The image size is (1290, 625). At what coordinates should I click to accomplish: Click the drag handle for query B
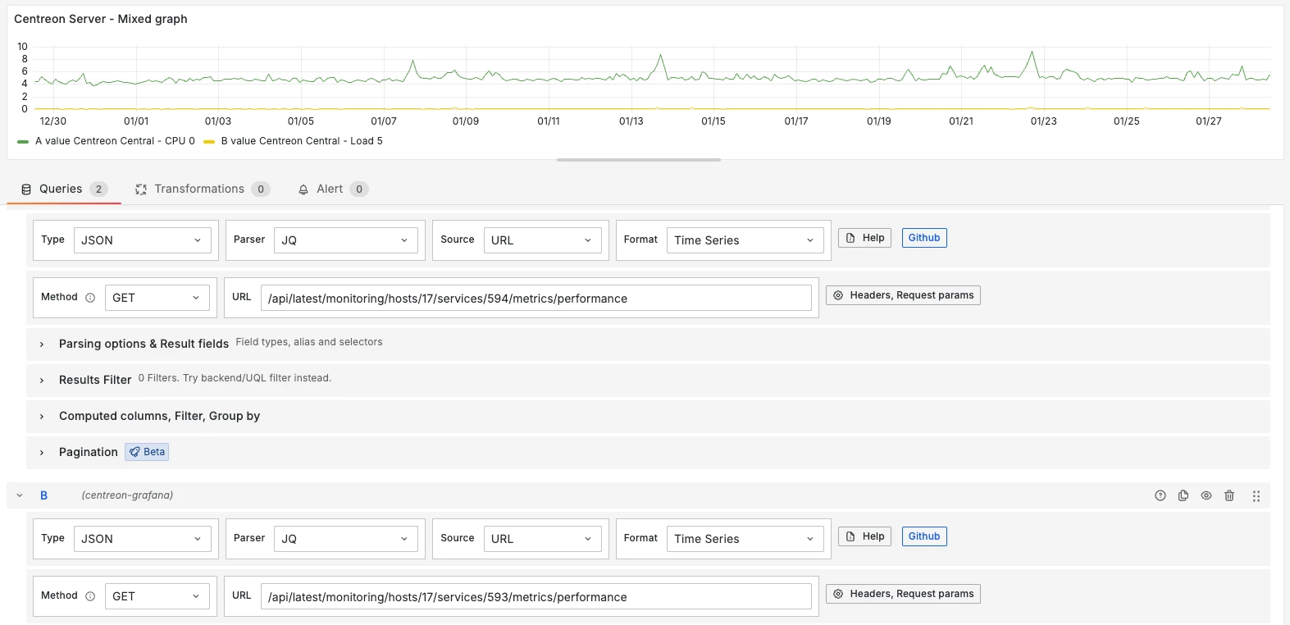[x=1256, y=496]
